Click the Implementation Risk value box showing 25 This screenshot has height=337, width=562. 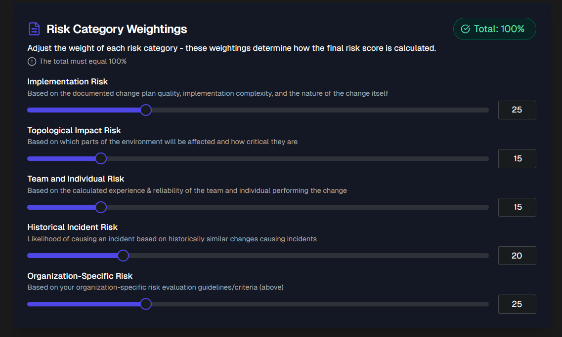[517, 110]
